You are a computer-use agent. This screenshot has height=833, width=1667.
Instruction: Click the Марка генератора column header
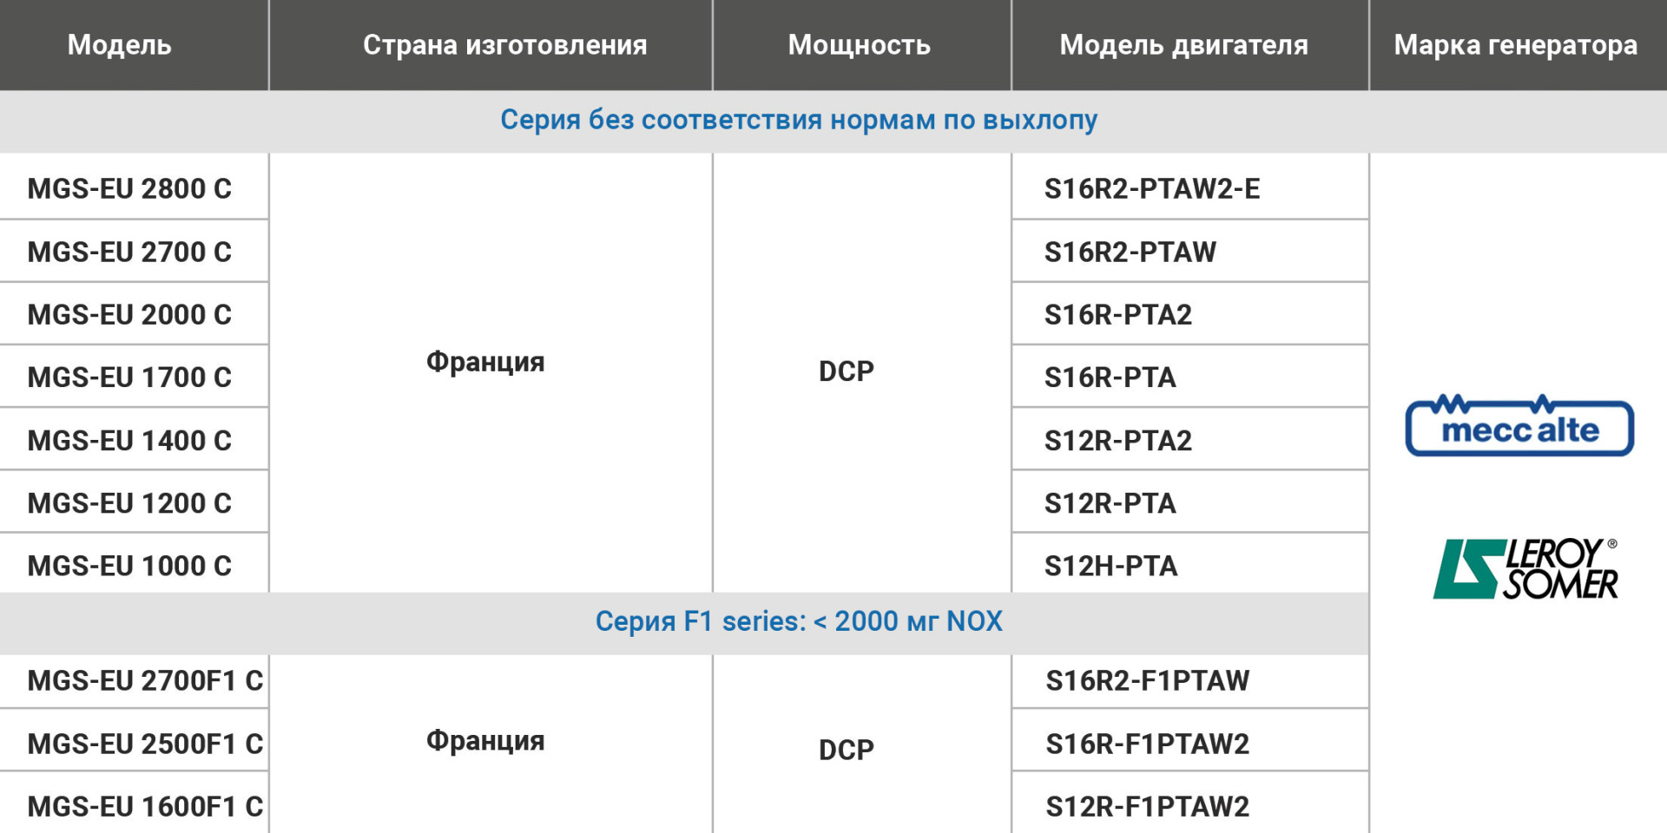pyautogui.click(x=1516, y=45)
